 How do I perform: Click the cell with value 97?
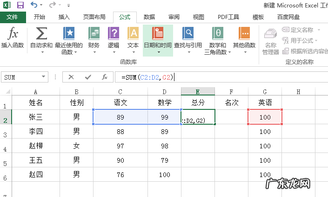pyautogui.click(x=120, y=146)
